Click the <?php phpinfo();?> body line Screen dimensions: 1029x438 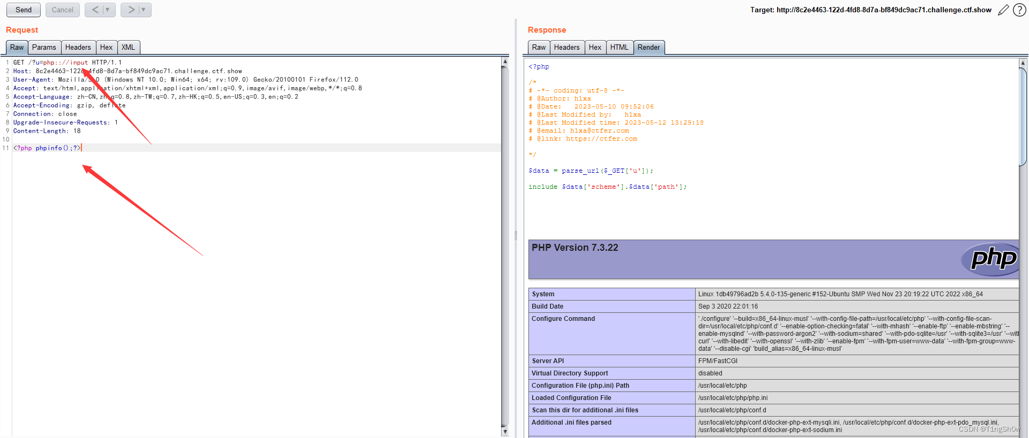tap(47, 148)
